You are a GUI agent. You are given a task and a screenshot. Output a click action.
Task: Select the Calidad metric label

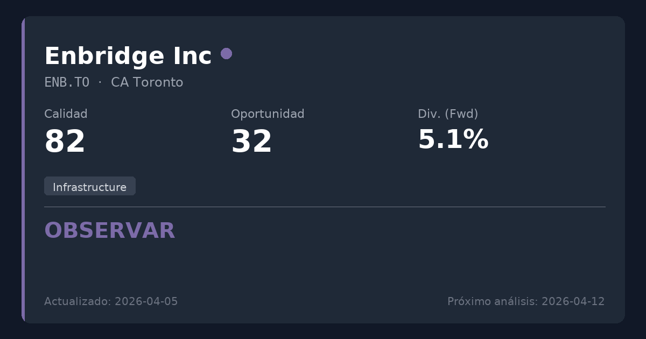pyautogui.click(x=66, y=114)
